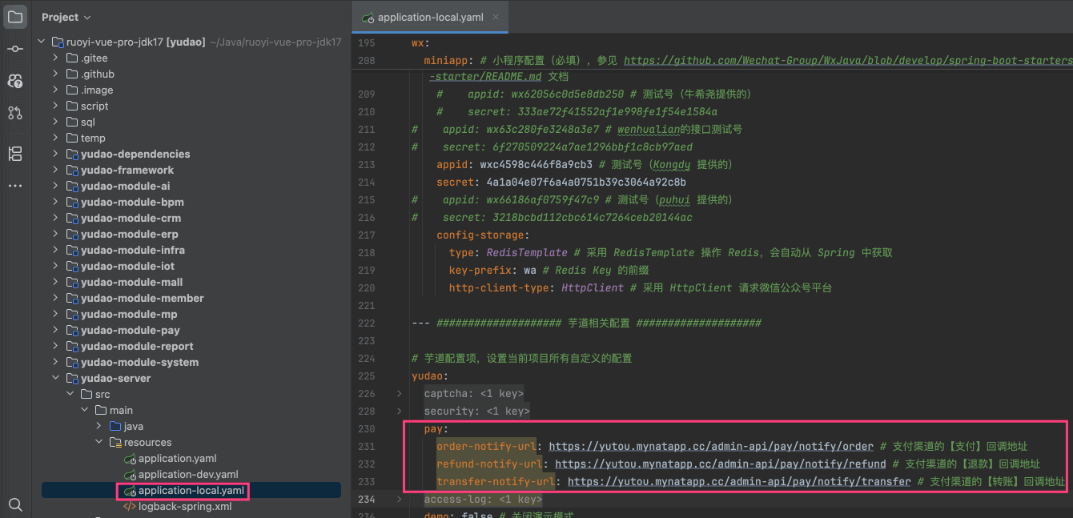Screen dimensions: 1073x518
Task: Open logback-spring.xml file
Action: tap(184, 506)
